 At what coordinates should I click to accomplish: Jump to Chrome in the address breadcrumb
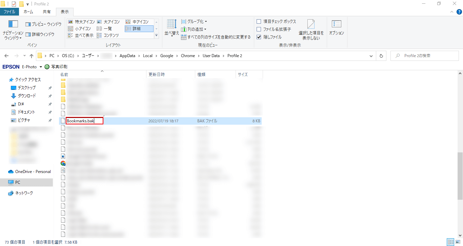pyautogui.click(x=188, y=56)
